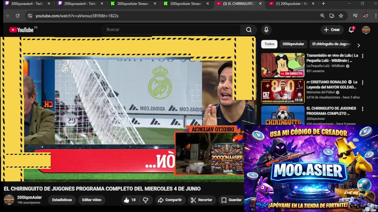Activate voice search microphone

[266, 30]
